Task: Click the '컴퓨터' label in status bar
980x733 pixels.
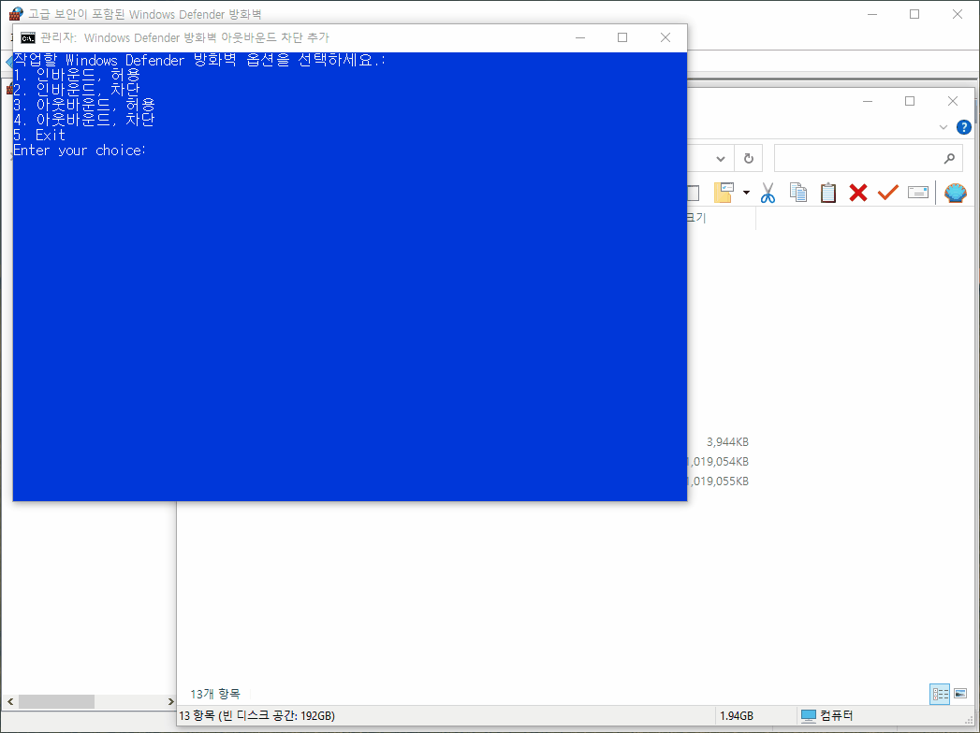Action: coord(836,715)
